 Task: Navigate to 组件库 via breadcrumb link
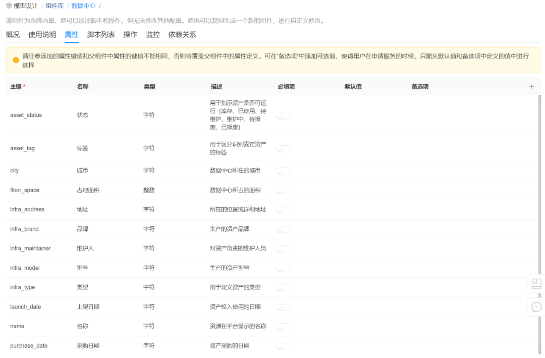(54, 6)
